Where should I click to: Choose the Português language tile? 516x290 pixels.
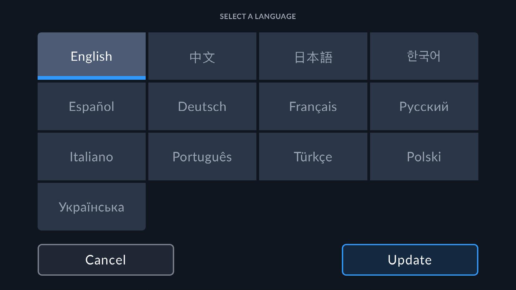202,156
